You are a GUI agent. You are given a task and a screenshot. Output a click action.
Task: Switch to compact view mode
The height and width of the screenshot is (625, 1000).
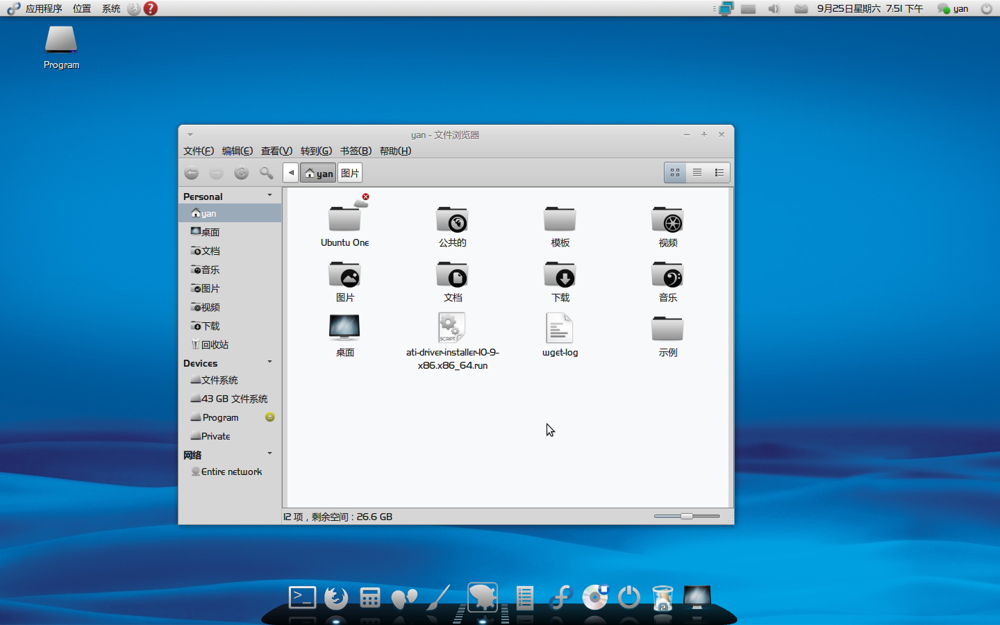719,172
